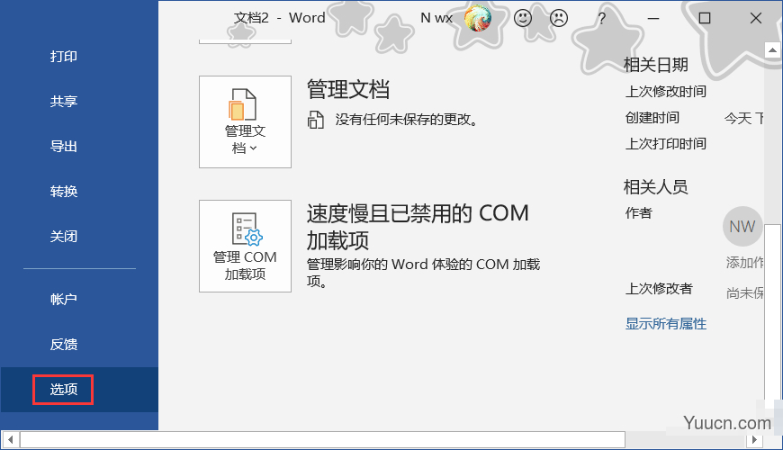The image size is (783, 450).
Task: Open Help question mark icon
Action: point(602,19)
